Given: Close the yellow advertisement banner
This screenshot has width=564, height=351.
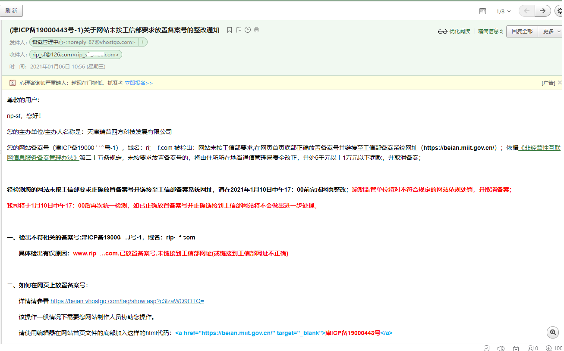Looking at the screenshot, I should click(560, 82).
